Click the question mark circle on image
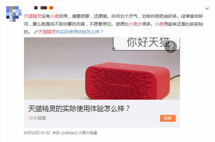215x142 pixels. click(171, 47)
